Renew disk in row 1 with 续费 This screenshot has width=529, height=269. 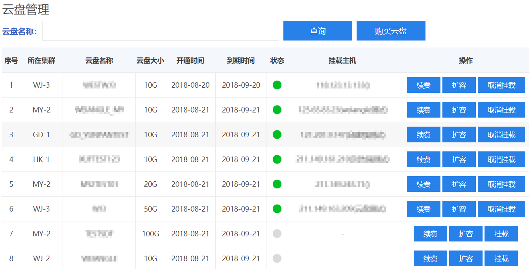(x=424, y=85)
